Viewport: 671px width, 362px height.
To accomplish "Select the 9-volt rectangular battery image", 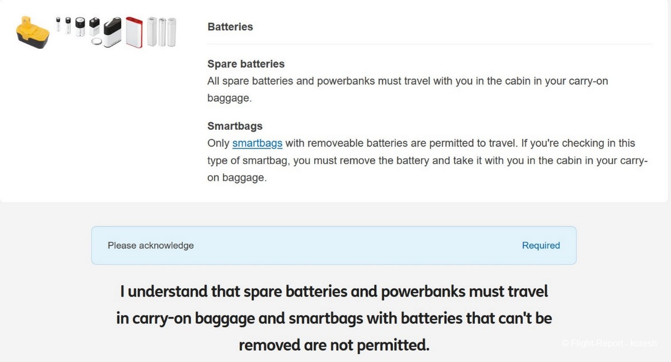I will [94, 26].
